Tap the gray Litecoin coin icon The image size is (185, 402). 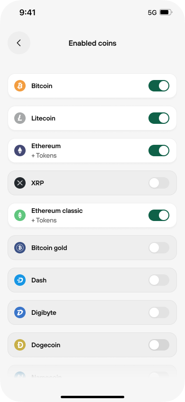[x=20, y=118]
